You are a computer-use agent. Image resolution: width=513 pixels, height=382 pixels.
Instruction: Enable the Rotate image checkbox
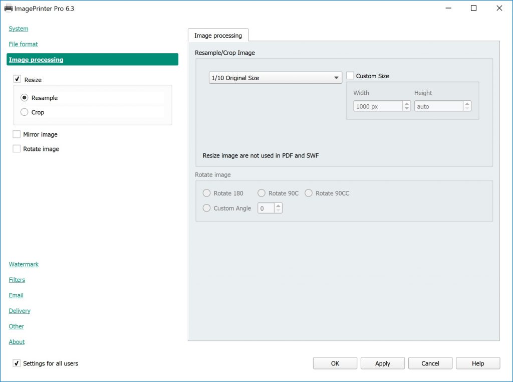tap(17, 149)
